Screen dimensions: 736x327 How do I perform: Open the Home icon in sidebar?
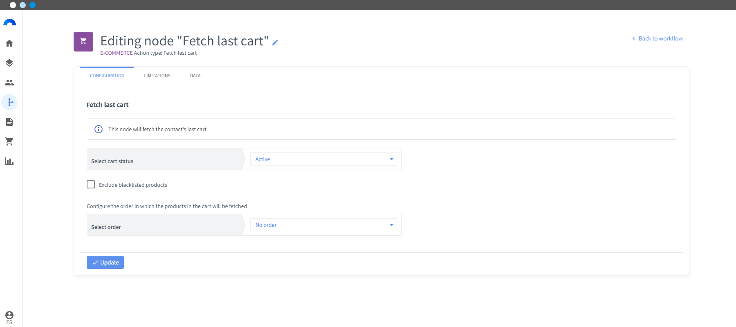9,43
